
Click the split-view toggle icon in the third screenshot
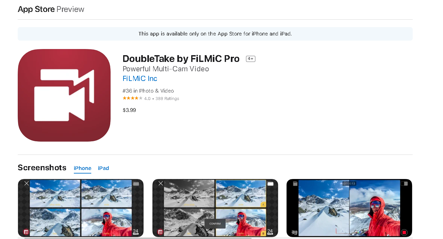[404, 184]
